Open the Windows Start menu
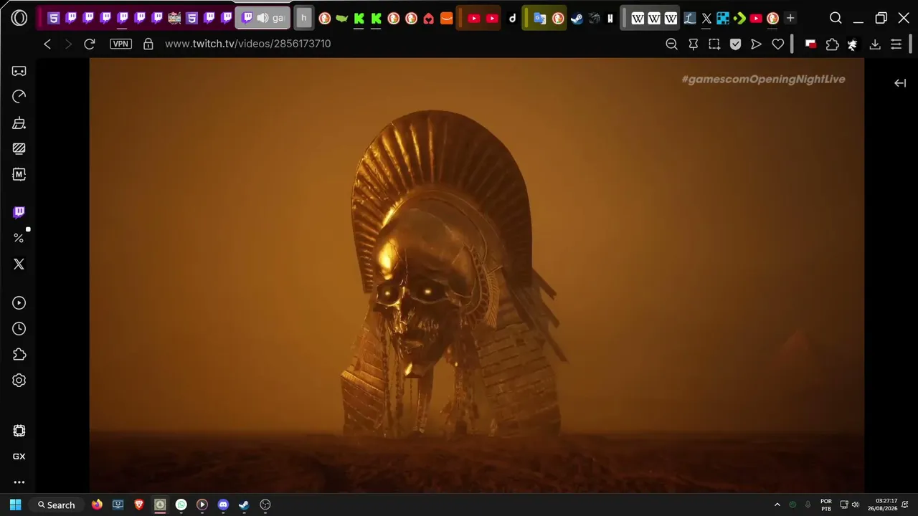 [16, 505]
